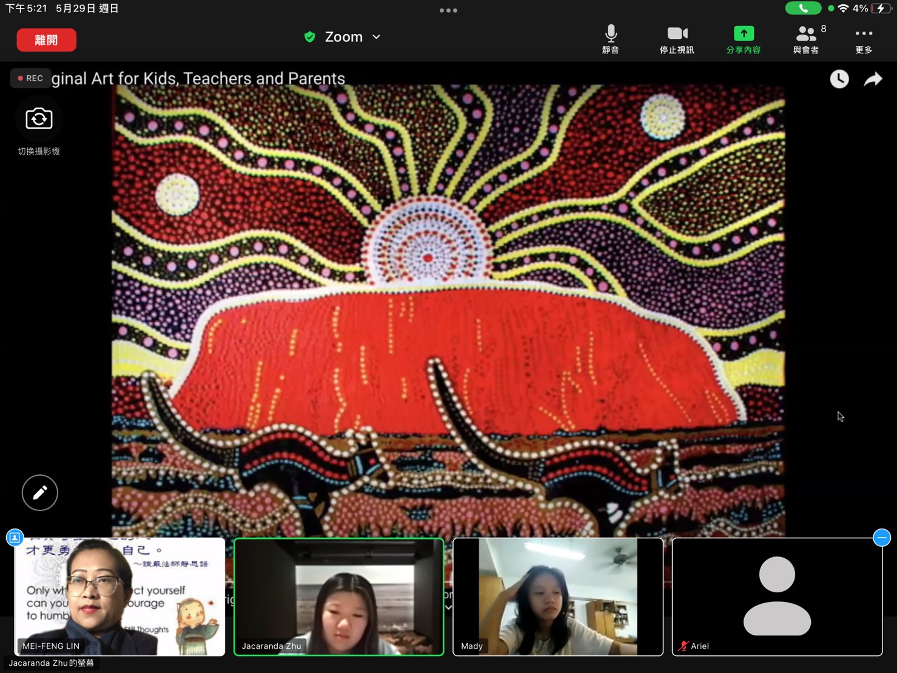This screenshot has height=673, width=897.
Task: Tap the share arrow icon on video
Action: [x=873, y=79]
